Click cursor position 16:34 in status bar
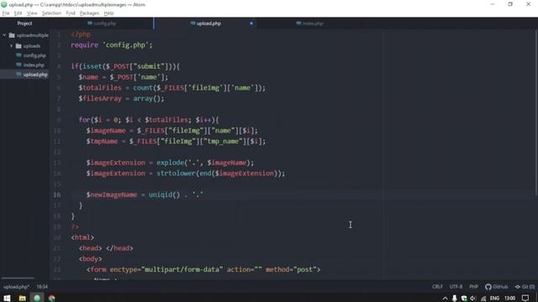Image resolution: width=538 pixels, height=302 pixels. (42, 287)
